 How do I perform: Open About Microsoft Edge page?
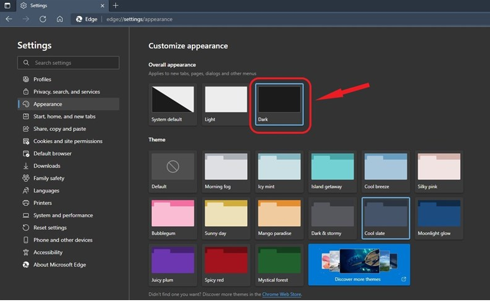[68, 265]
